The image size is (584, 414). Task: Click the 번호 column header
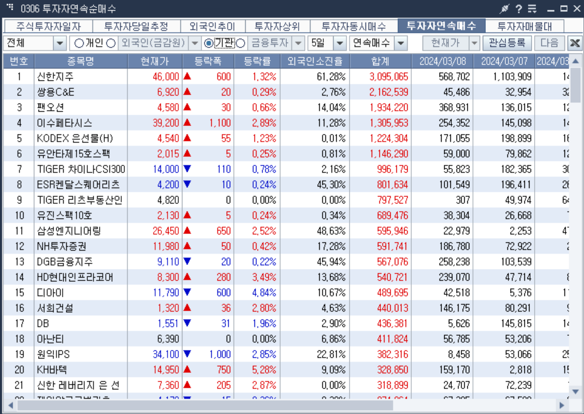pyautogui.click(x=19, y=61)
